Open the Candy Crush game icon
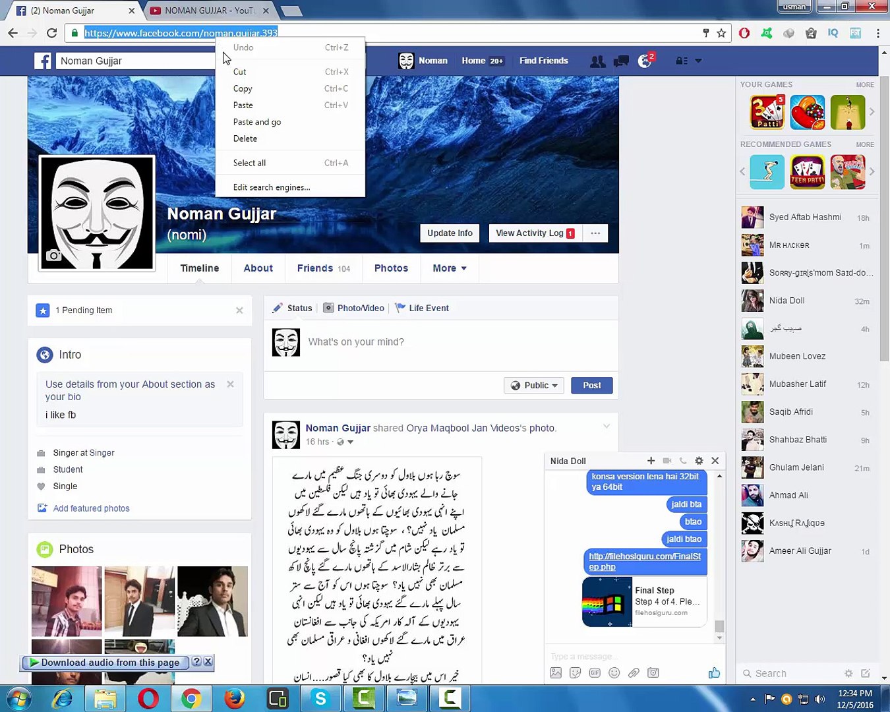This screenshot has width=890, height=712. click(808, 112)
